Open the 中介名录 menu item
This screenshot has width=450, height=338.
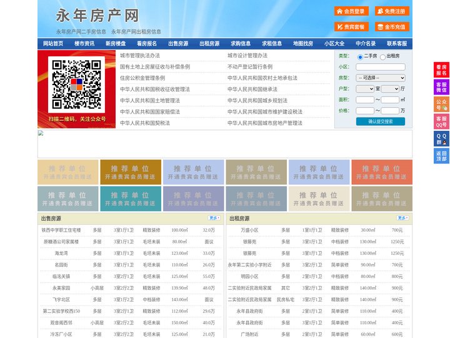coord(366,44)
